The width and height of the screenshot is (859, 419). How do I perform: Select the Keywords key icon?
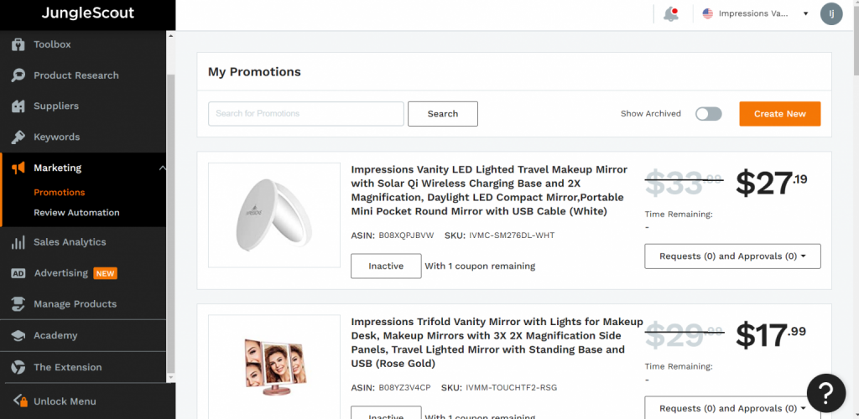click(x=18, y=137)
